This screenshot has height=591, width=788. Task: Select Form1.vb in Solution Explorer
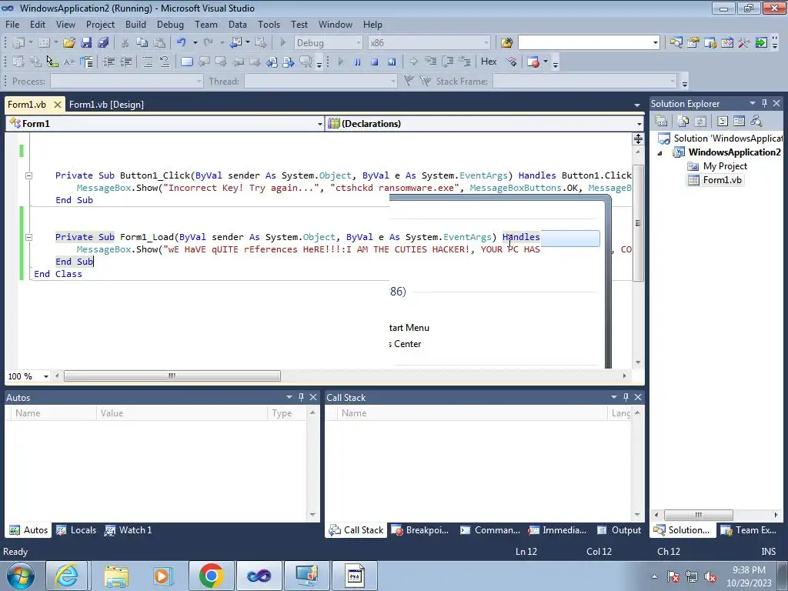tap(722, 180)
